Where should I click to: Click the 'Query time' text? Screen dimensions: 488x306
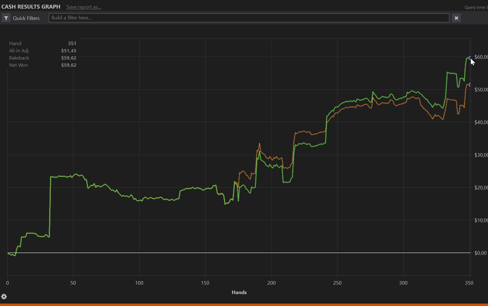tap(476, 7)
